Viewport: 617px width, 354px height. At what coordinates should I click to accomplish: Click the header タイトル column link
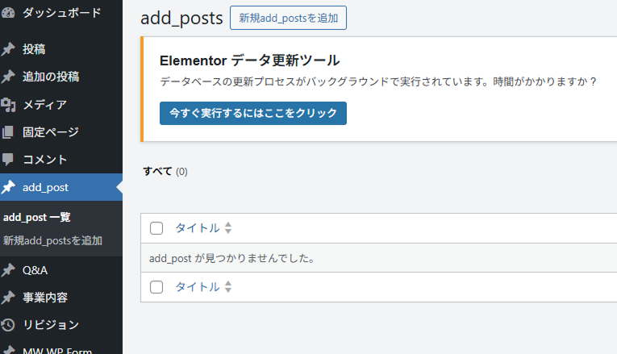[x=197, y=228]
